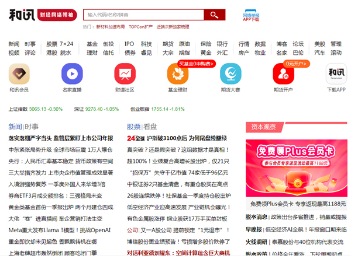Screen dimensions: 351x262
Task: Click hot search 新材料加速布局
Action: (x=111, y=27)
